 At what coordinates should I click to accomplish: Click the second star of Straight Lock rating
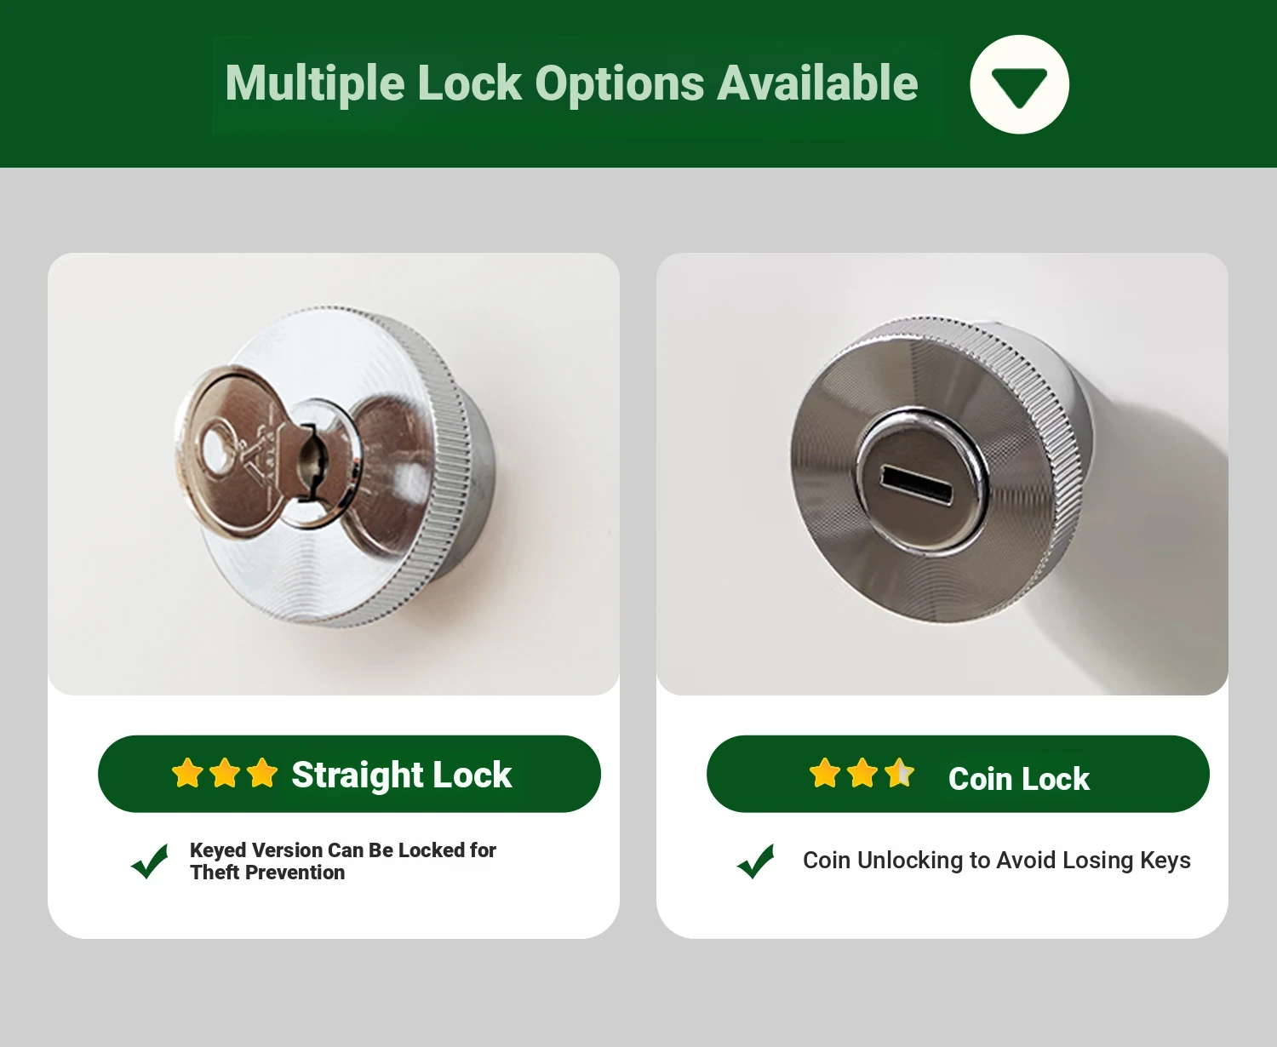coord(225,773)
